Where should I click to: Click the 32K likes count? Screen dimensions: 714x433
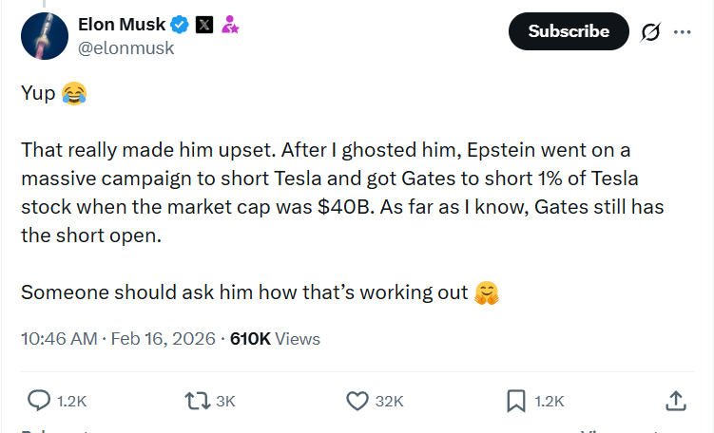(x=389, y=401)
